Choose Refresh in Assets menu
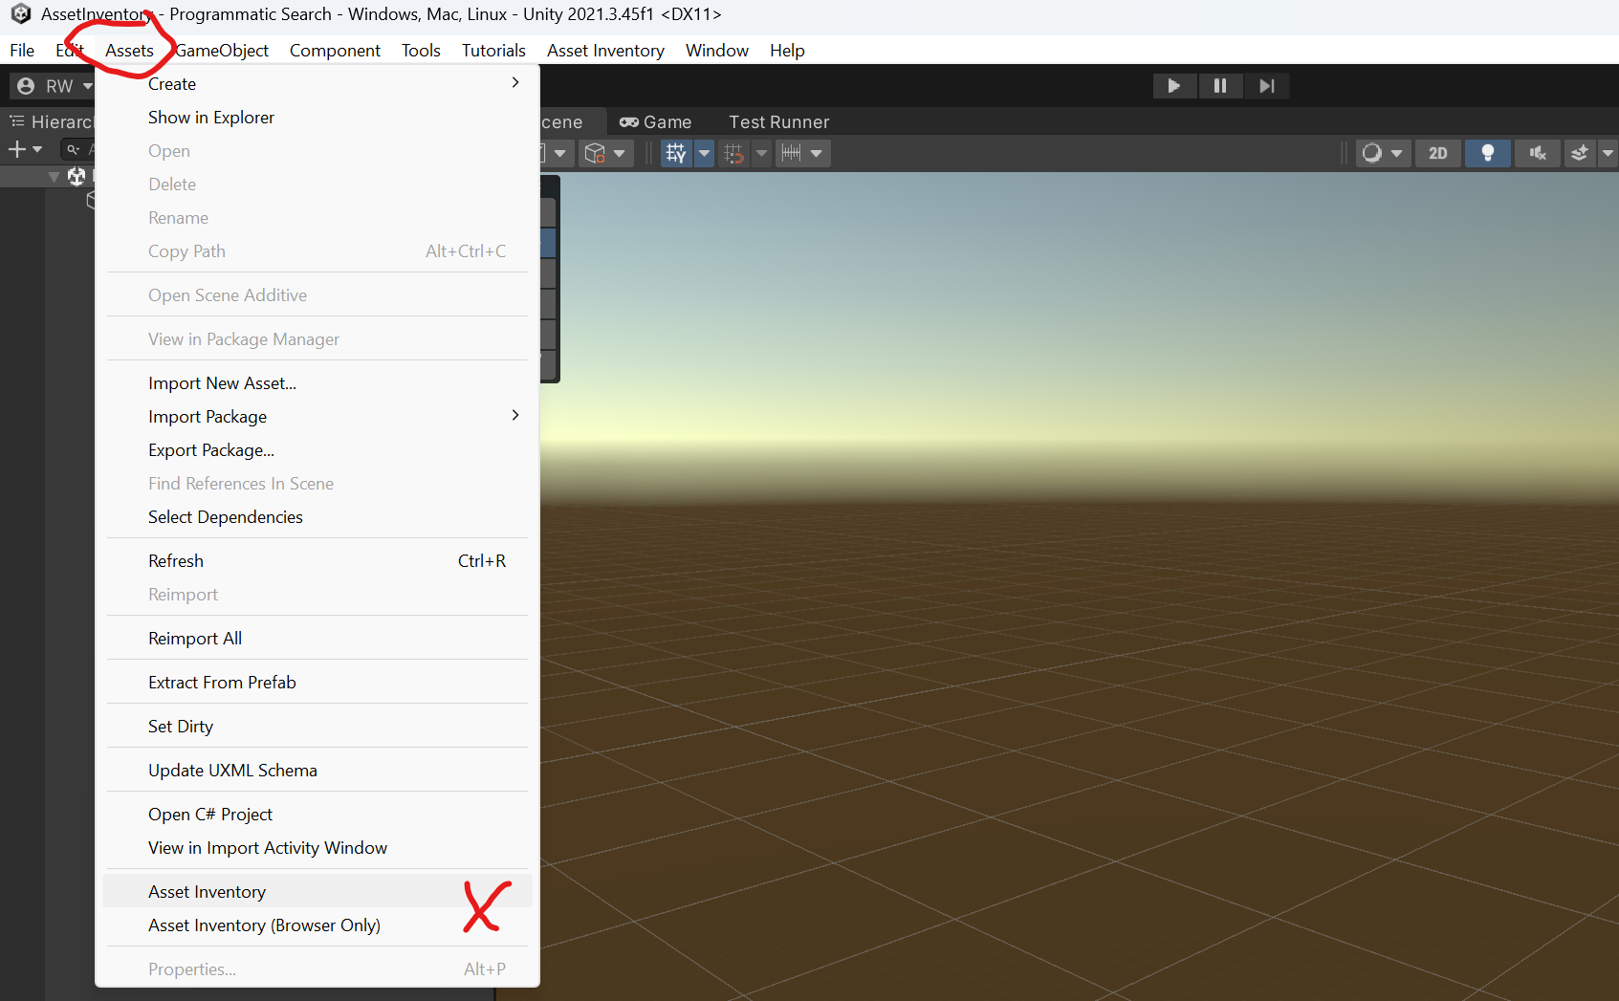This screenshot has width=1619, height=1001. point(317,560)
